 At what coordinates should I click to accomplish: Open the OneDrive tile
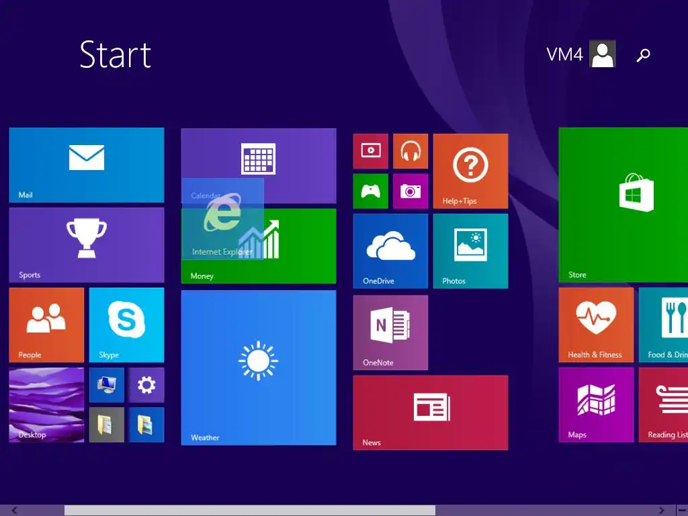(x=390, y=251)
